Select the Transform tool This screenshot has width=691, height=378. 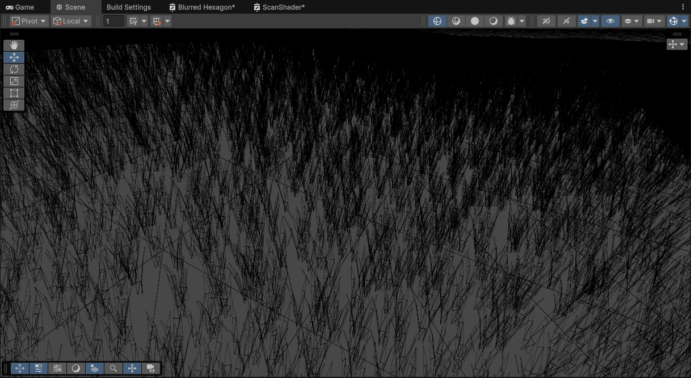click(x=14, y=105)
